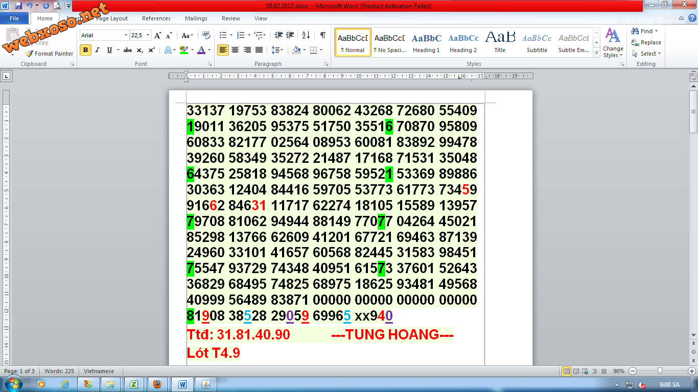The height and width of the screenshot is (392, 698).
Task: Apply red Font Color
Action: click(201, 50)
